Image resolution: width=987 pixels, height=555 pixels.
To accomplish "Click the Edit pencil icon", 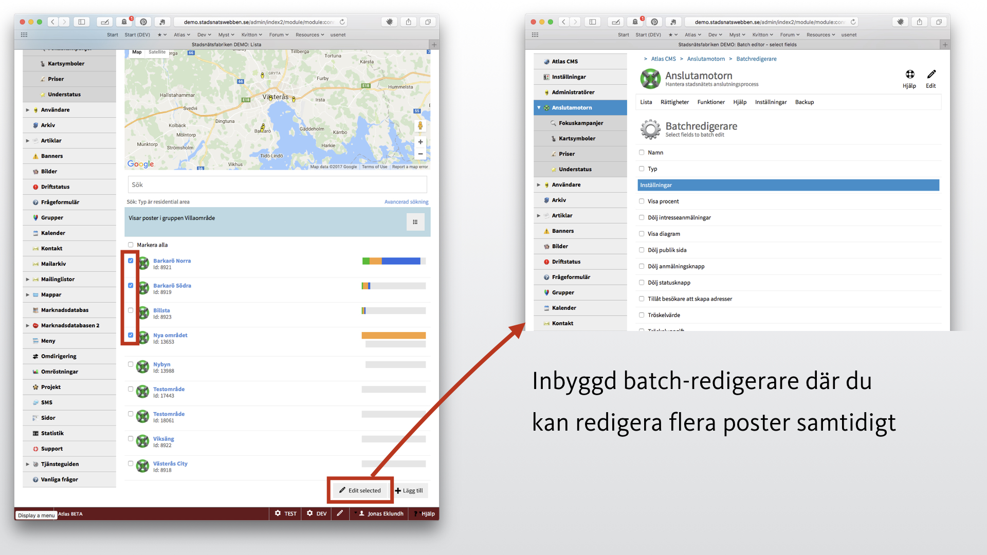I will click(x=931, y=75).
